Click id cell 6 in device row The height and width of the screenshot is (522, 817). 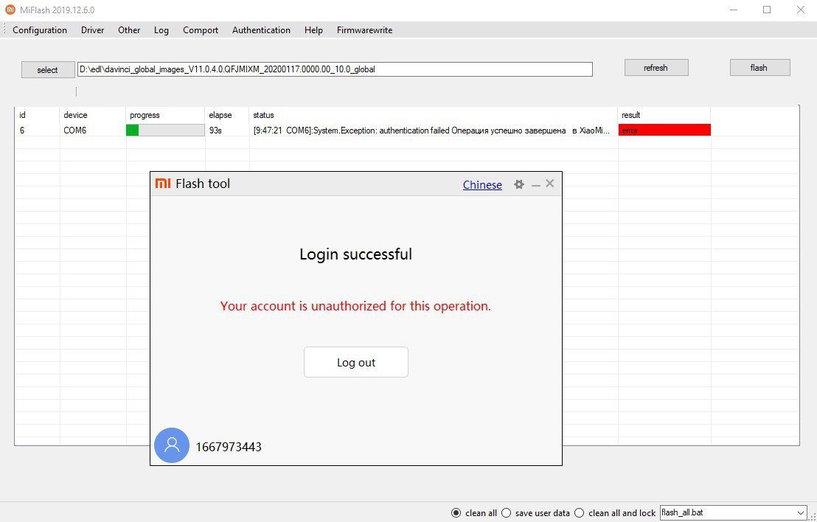click(x=22, y=130)
